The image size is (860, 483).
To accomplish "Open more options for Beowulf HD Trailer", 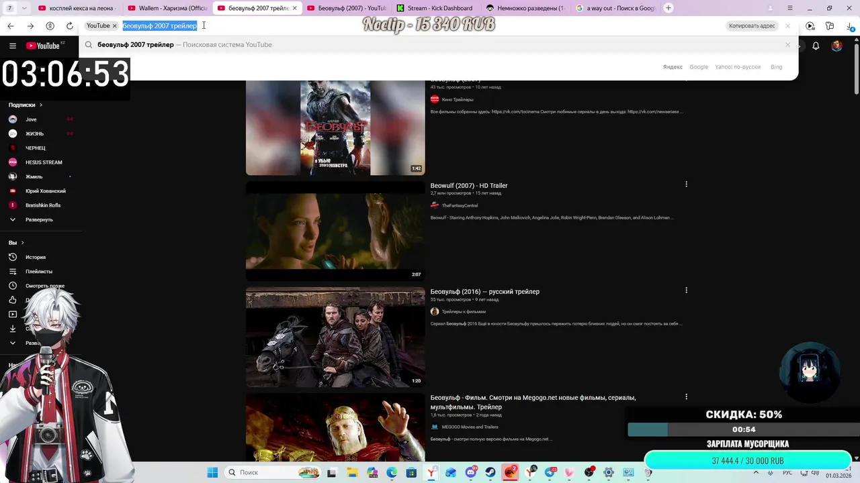I will click(x=686, y=184).
